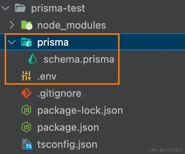The height and width of the screenshot is (154, 185).
Task: Click the prisma-test project folder icon
Action: (20, 8)
